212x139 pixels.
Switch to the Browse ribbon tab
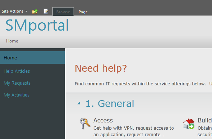coord(63,12)
